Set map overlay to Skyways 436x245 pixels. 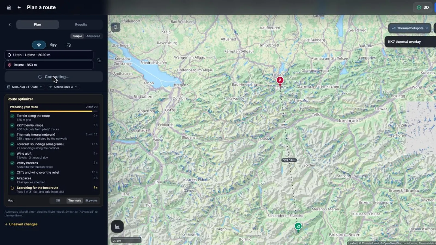91,201
